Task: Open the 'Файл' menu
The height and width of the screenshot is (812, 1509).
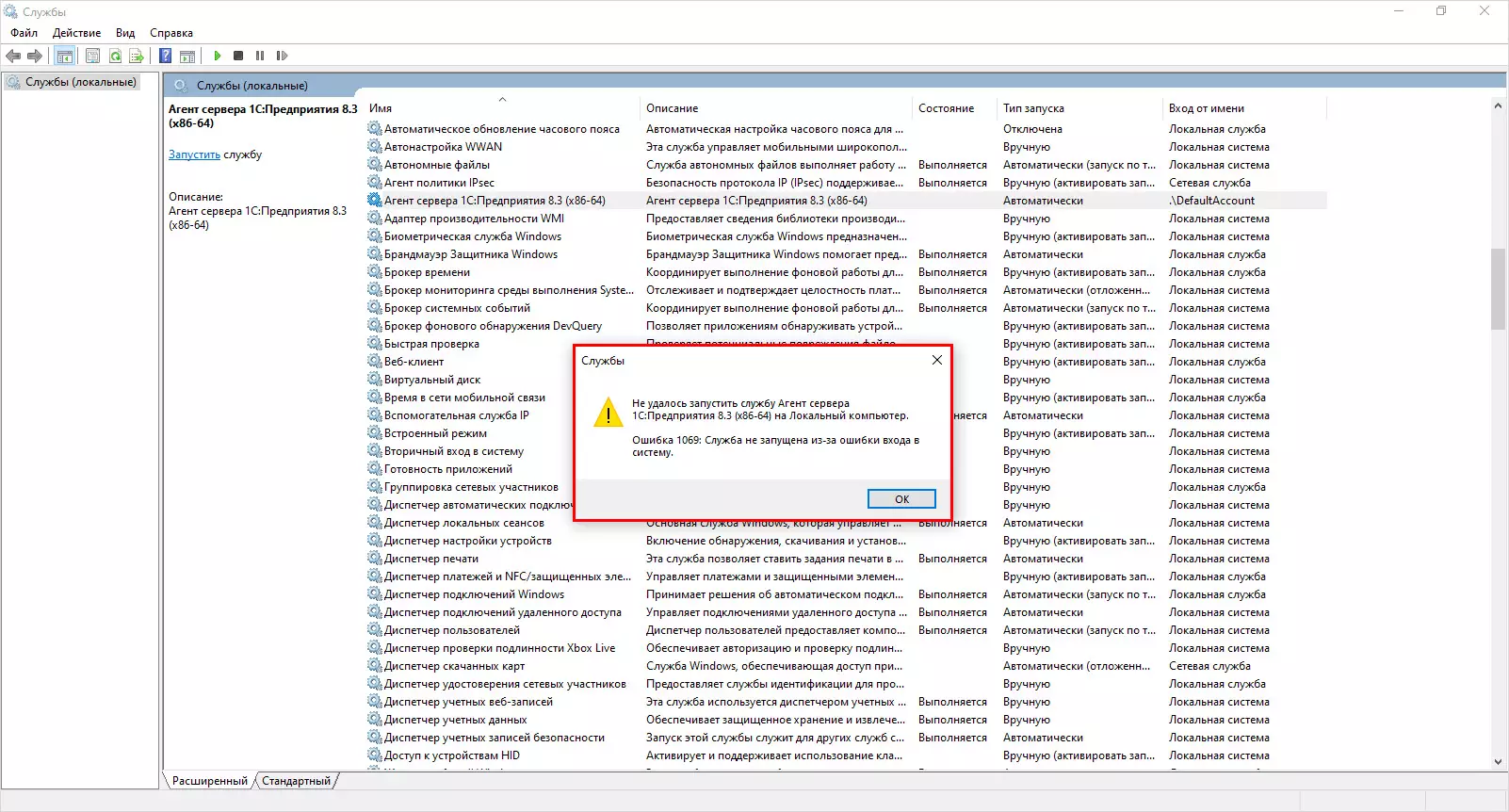Action: pyautogui.click(x=24, y=33)
